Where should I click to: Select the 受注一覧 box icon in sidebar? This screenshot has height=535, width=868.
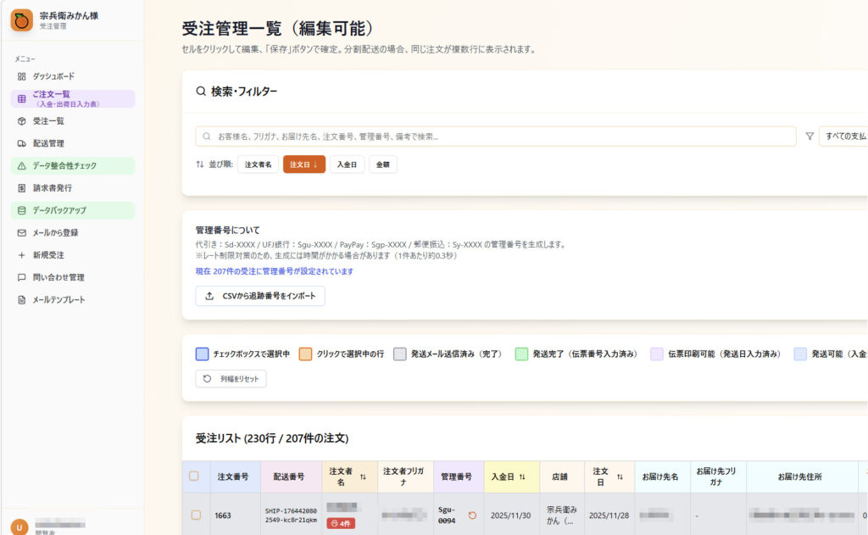(21, 121)
